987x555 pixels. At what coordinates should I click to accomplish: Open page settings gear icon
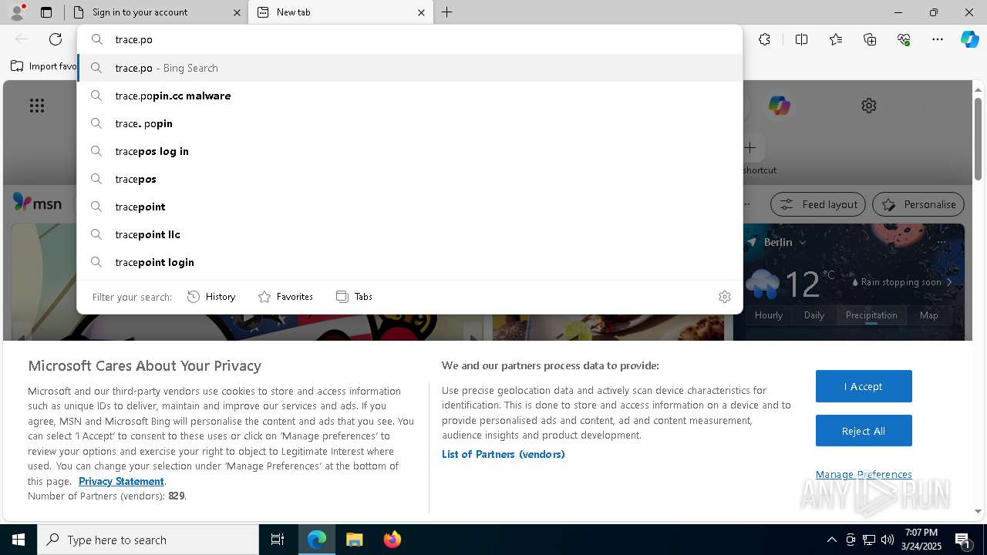pyautogui.click(x=869, y=106)
